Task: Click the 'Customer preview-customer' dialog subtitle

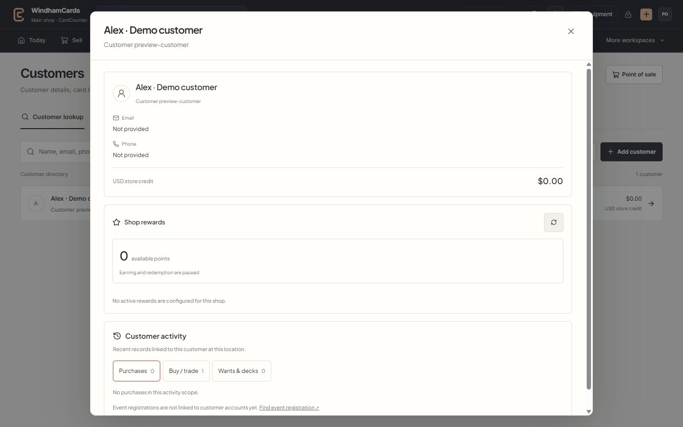Action: pos(146,45)
